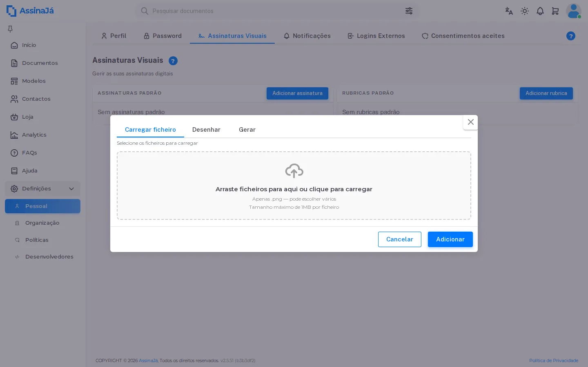
Task: Open notifications bell in top bar
Action: (x=540, y=11)
